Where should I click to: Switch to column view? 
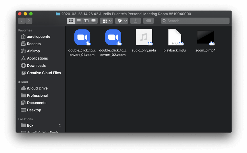86,21
